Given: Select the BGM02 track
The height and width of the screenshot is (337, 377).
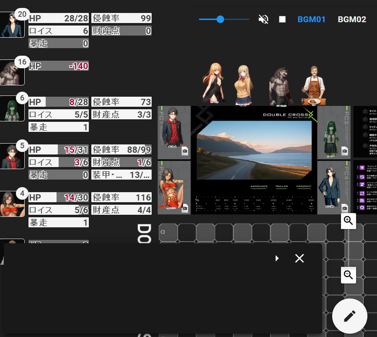Looking at the screenshot, I should pyautogui.click(x=352, y=19).
